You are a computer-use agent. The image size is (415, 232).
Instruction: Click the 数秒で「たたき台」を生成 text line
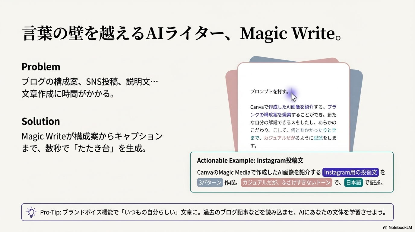(84, 149)
